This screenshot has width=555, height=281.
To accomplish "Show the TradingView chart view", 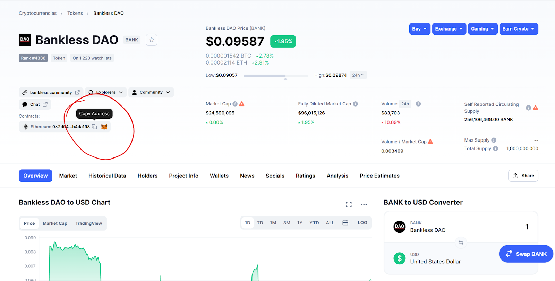I will (89, 223).
